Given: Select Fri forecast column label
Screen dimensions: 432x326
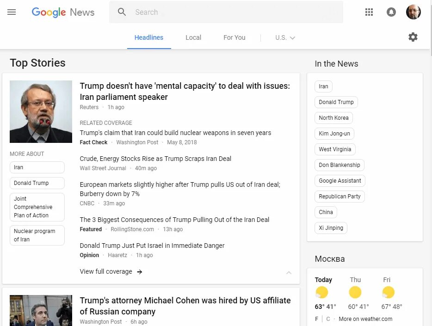Looking at the screenshot, I should (387, 280).
